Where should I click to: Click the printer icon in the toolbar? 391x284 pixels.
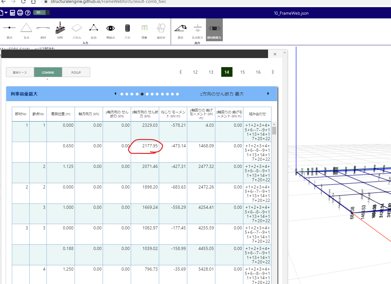[x=20, y=12]
